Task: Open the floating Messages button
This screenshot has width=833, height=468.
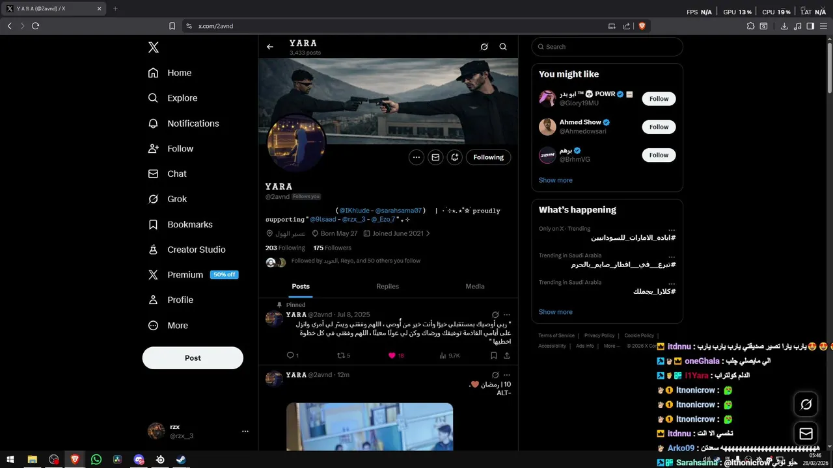Action: coord(806,434)
